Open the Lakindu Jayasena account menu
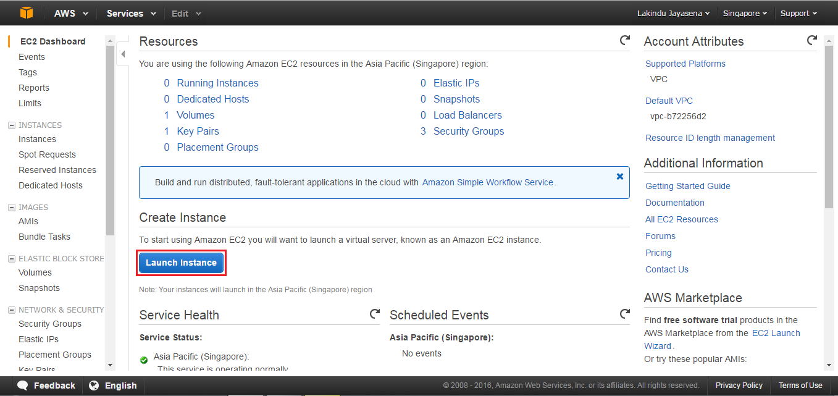Screen dimensions: 838x396 click(673, 13)
